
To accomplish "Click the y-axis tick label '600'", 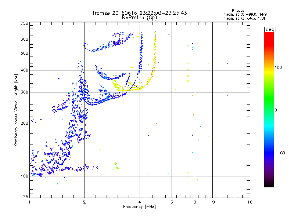I will pyautogui.click(x=24, y=39).
